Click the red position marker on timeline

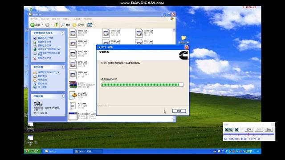point(248,134)
